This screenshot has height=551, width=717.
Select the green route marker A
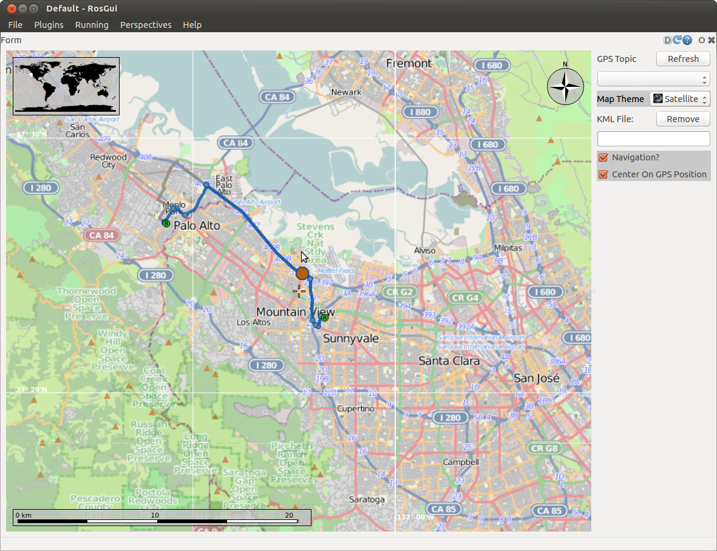pyautogui.click(x=324, y=318)
